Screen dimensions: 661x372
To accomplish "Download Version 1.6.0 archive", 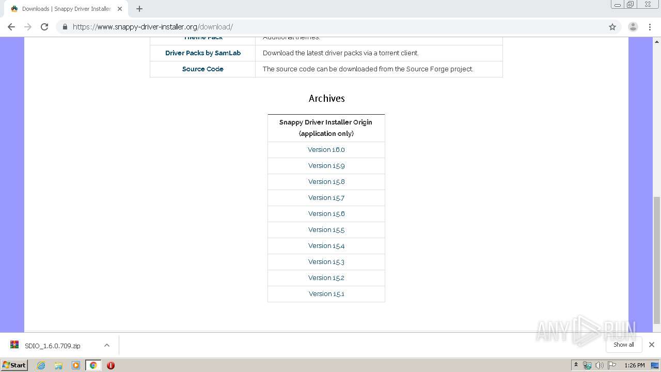I will coord(326,150).
